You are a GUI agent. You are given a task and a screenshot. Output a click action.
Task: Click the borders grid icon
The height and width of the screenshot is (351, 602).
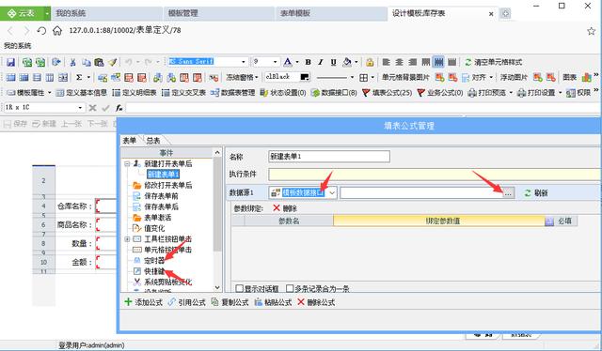[x=364, y=77]
